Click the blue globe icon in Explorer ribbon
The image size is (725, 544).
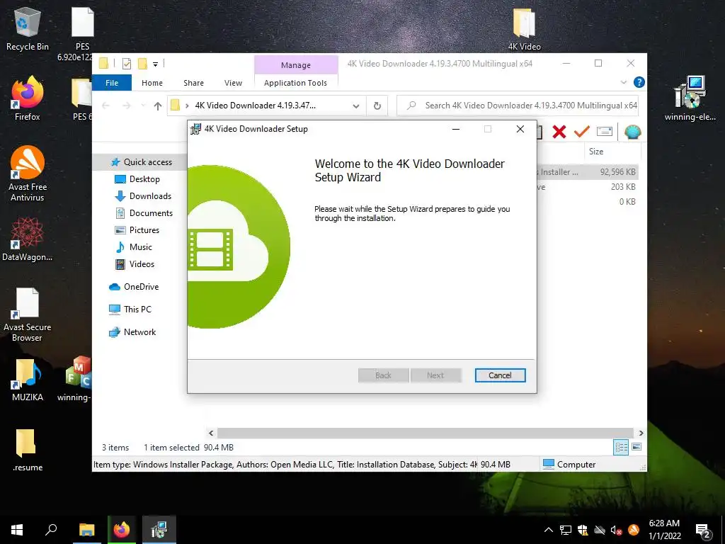(632, 132)
